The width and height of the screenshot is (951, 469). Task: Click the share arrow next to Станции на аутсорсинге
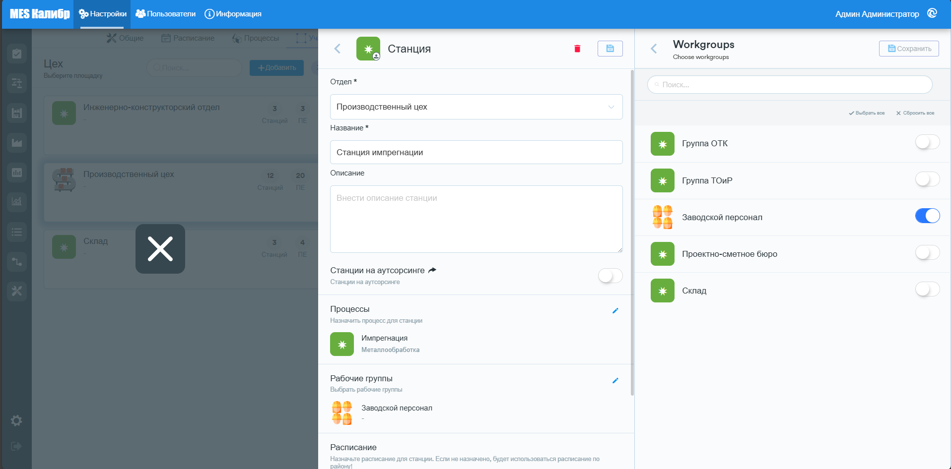point(432,270)
